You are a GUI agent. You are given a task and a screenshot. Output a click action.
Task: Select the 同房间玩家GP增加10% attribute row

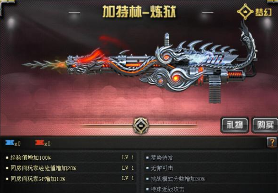click(x=70, y=178)
